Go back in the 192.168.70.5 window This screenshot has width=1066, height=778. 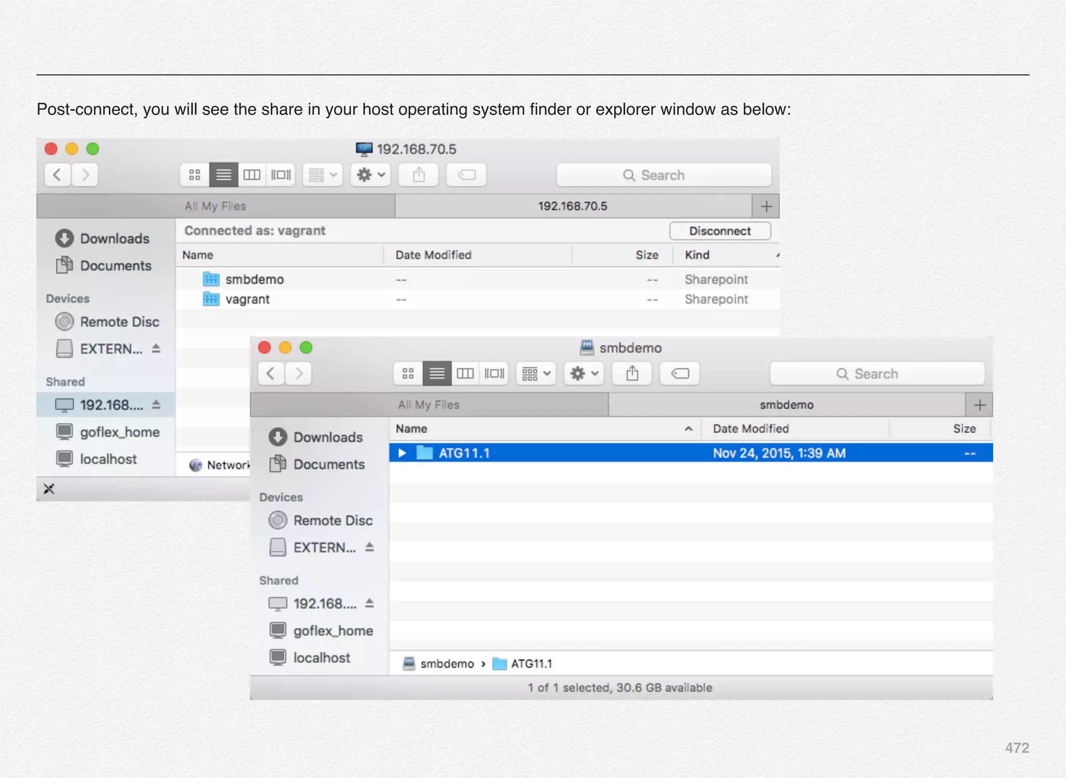[58, 175]
